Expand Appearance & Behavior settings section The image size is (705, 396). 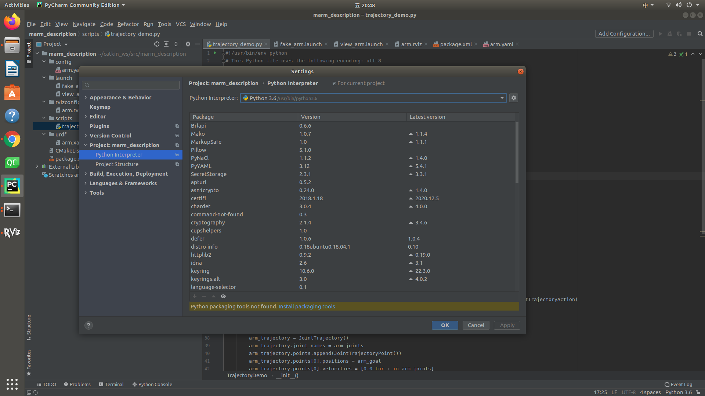pos(86,98)
